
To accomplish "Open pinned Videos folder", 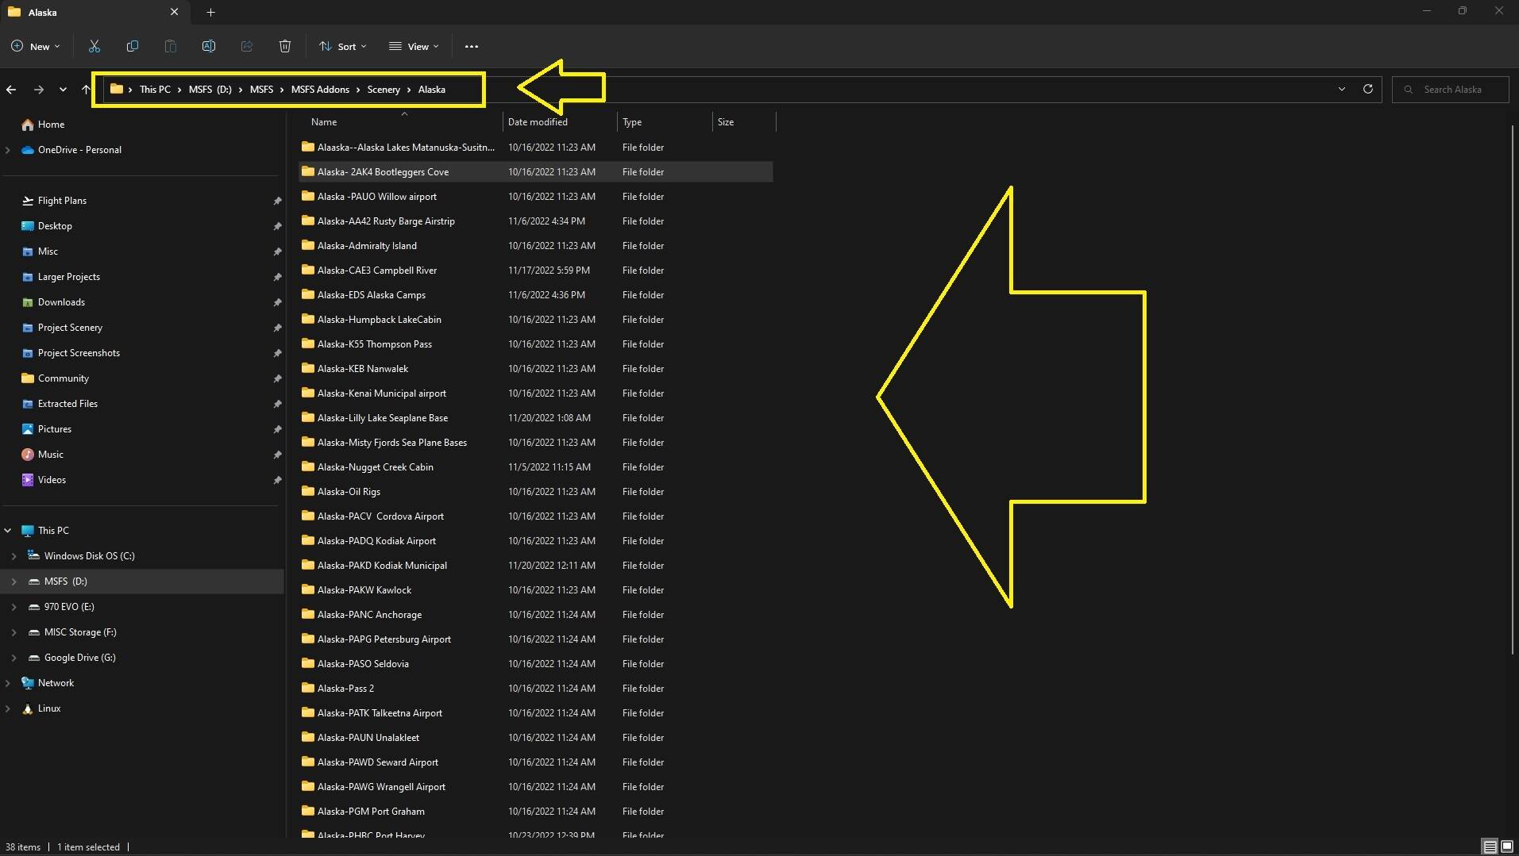I will [52, 480].
